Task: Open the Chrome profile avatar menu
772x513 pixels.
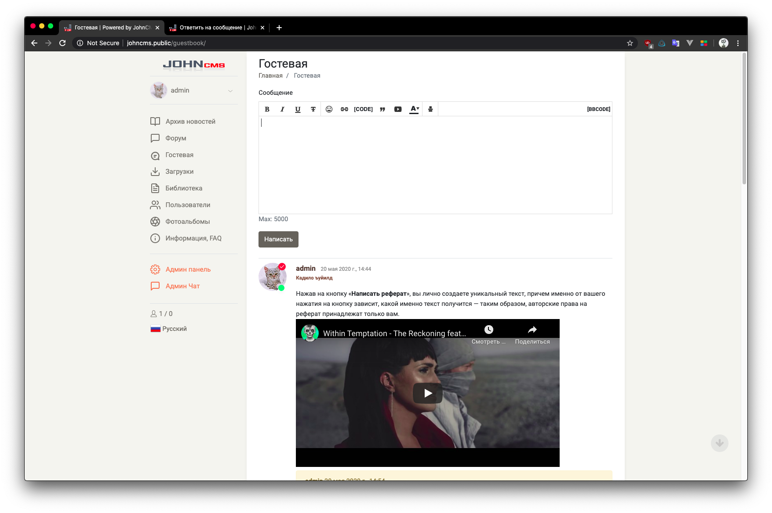Action: [724, 43]
